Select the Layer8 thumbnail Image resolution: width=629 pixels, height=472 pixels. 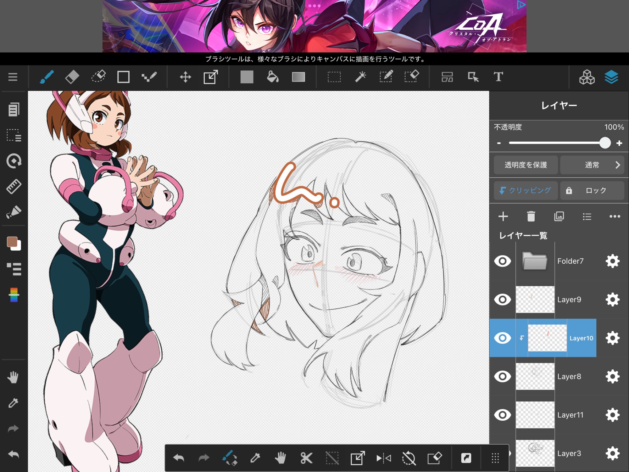535,376
